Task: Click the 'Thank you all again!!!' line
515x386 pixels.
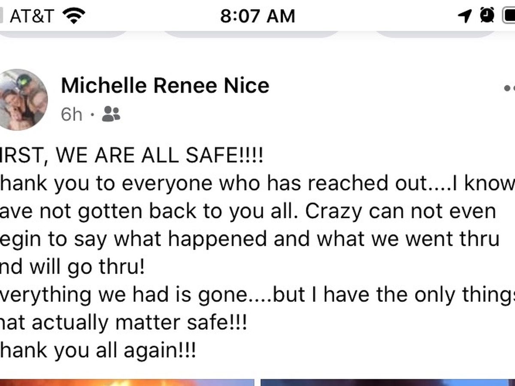Action: (99, 352)
